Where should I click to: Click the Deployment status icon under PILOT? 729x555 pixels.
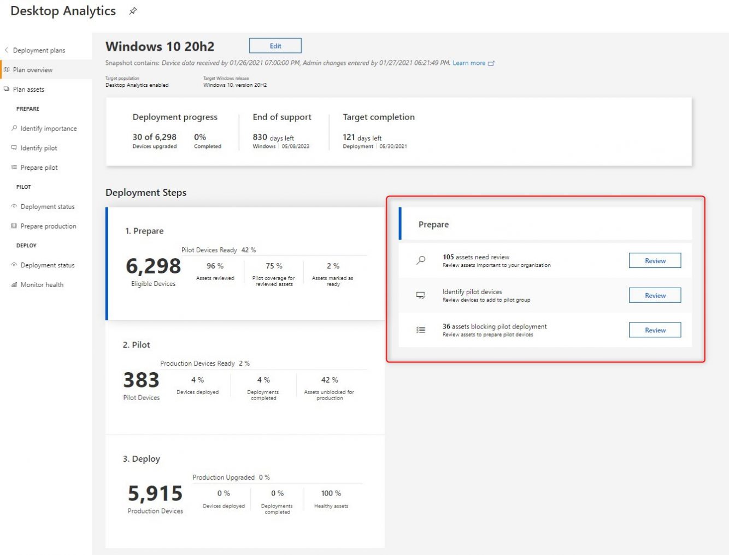pyautogui.click(x=14, y=206)
